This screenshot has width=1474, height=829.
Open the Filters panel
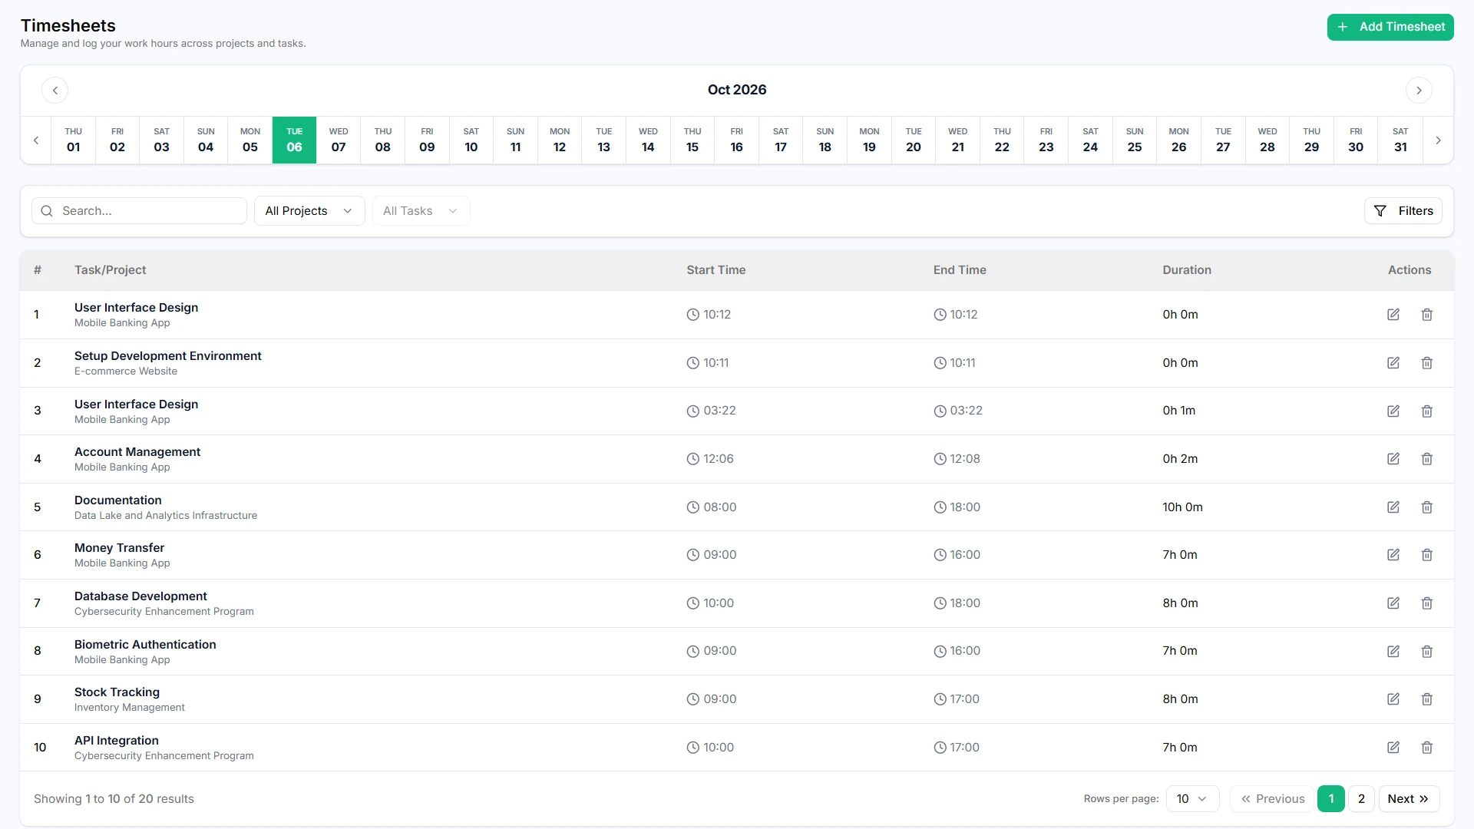pos(1403,211)
